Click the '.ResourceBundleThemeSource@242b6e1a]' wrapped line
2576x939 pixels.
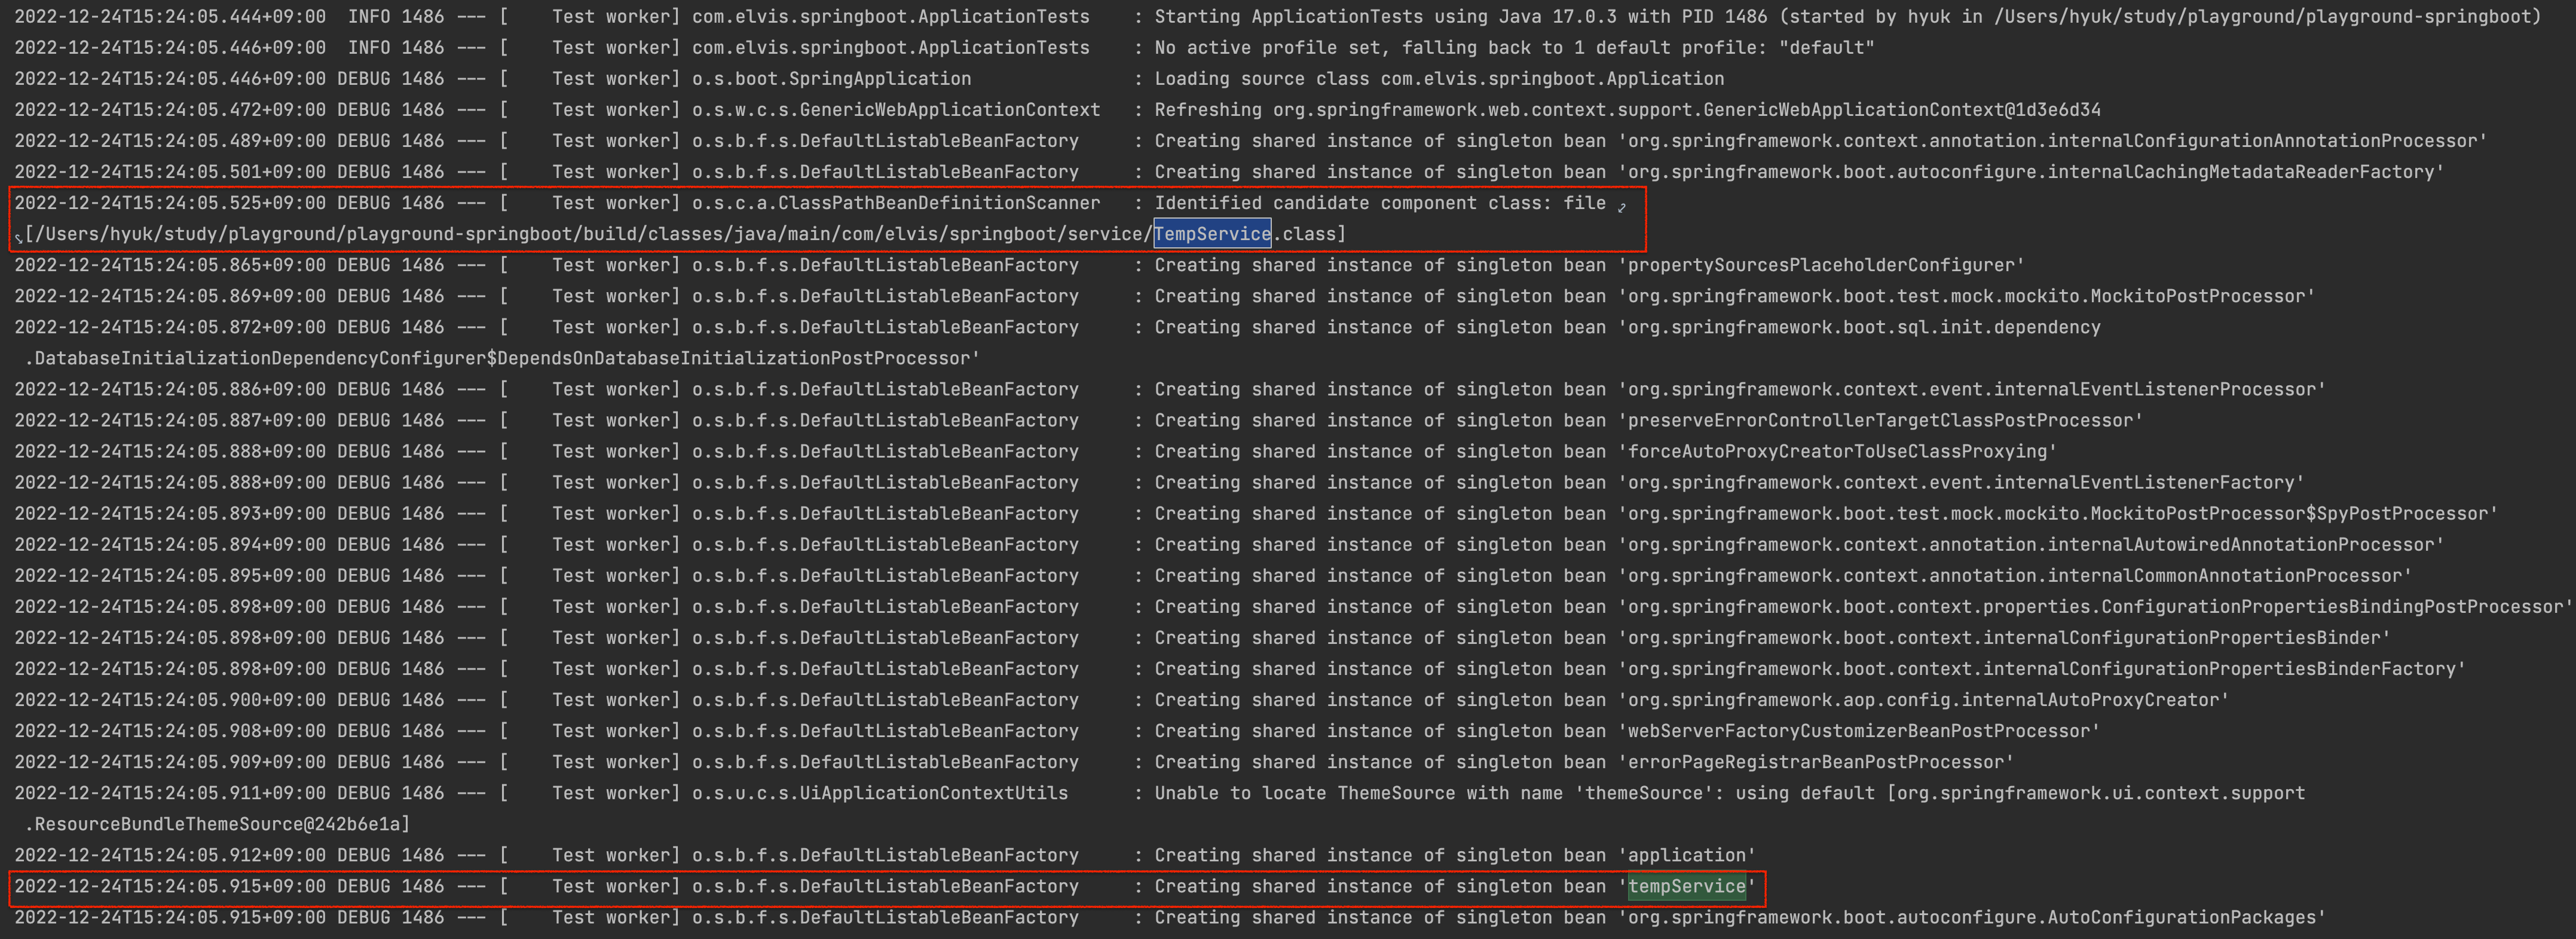click(x=217, y=824)
